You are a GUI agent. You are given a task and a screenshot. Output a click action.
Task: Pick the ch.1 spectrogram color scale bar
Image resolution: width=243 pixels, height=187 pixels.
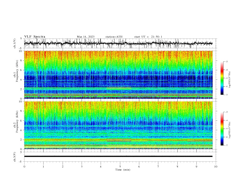coord(222,78)
